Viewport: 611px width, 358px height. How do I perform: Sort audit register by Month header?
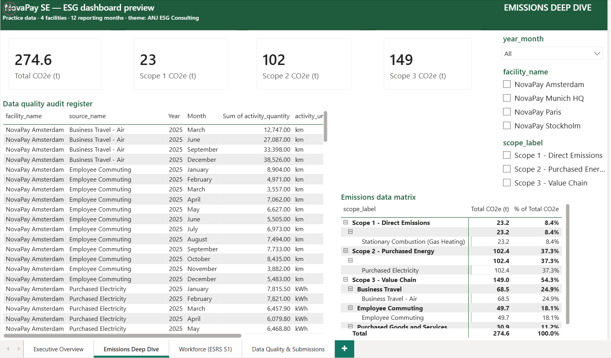(x=196, y=116)
